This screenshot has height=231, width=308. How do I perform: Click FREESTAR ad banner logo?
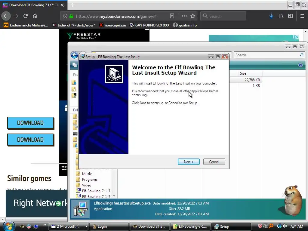click(84, 36)
